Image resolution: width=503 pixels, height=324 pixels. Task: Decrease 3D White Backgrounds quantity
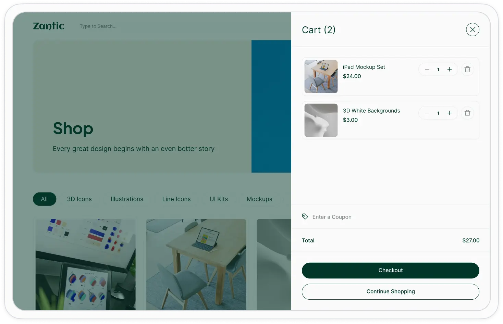[x=427, y=113]
